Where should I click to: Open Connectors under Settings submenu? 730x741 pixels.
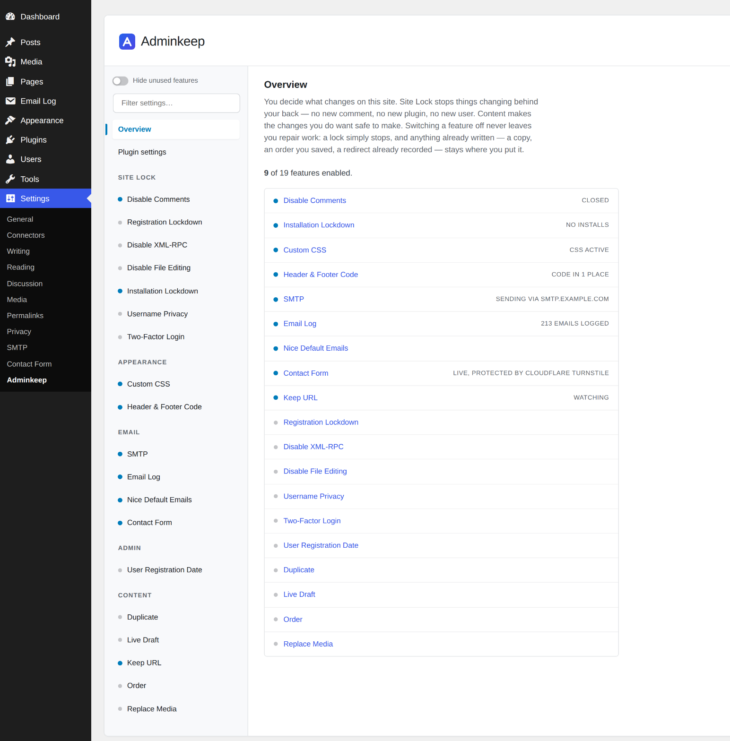26,235
